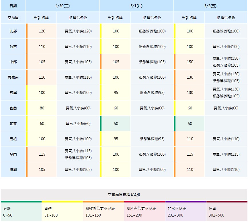
Task: Click the 5/2(五) date column header
Action: click(x=210, y=6)
